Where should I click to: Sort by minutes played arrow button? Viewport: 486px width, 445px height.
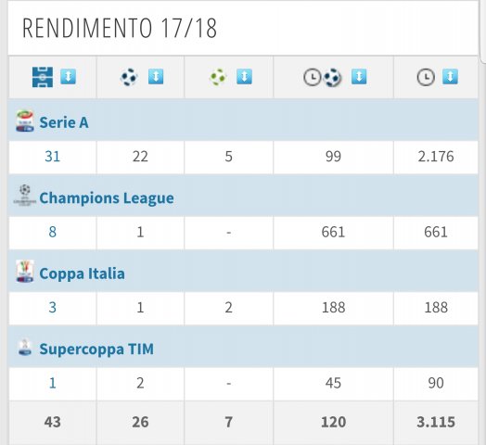click(450, 77)
